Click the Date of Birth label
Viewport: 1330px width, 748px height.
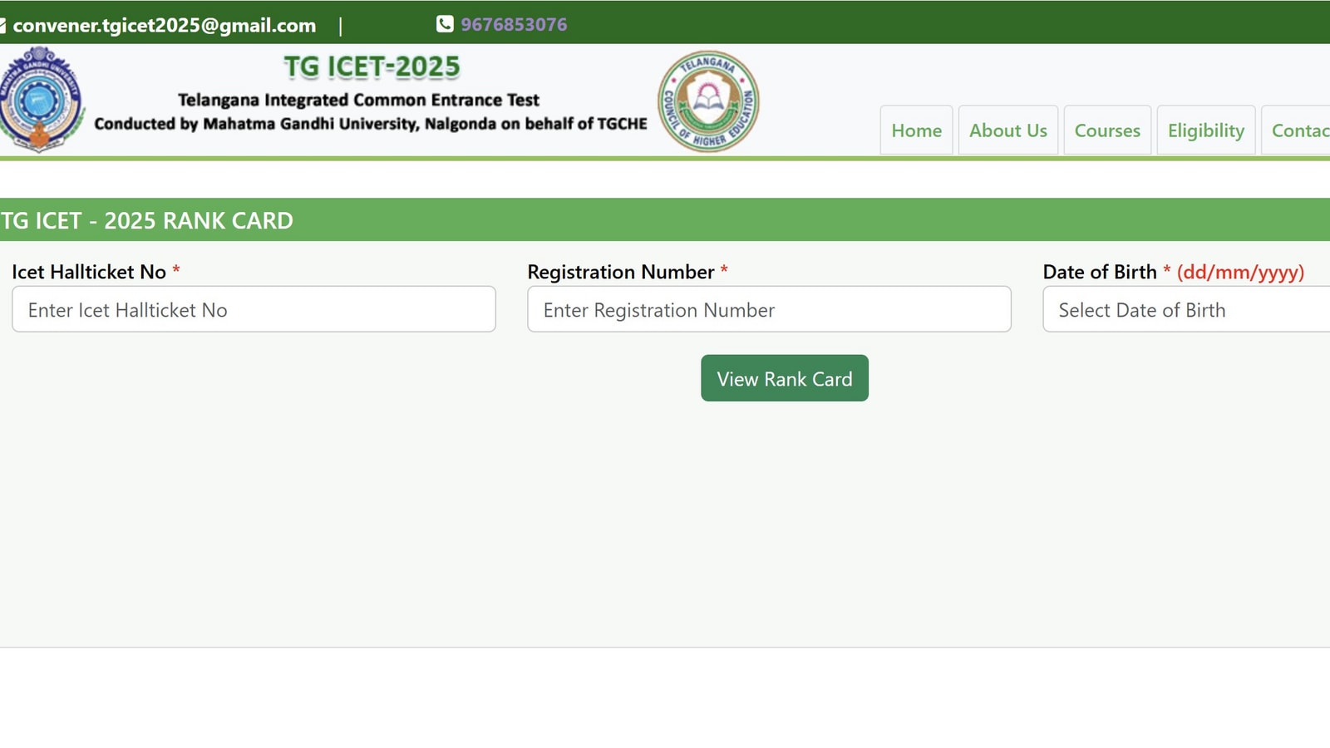click(x=1099, y=272)
